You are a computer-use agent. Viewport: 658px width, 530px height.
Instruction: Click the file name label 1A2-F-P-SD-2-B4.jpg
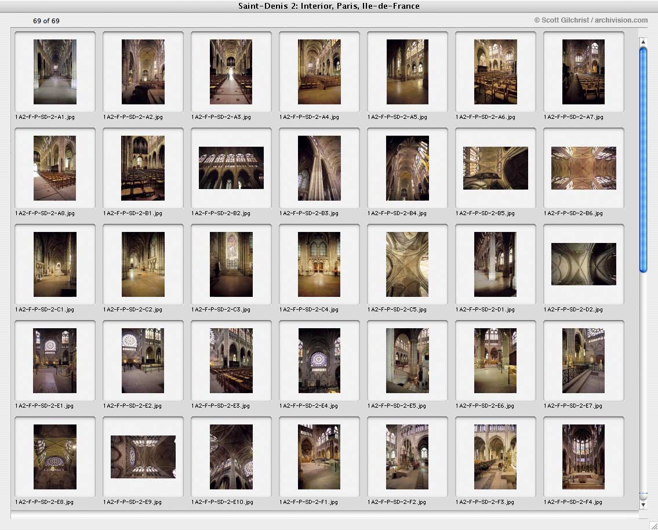click(x=397, y=213)
